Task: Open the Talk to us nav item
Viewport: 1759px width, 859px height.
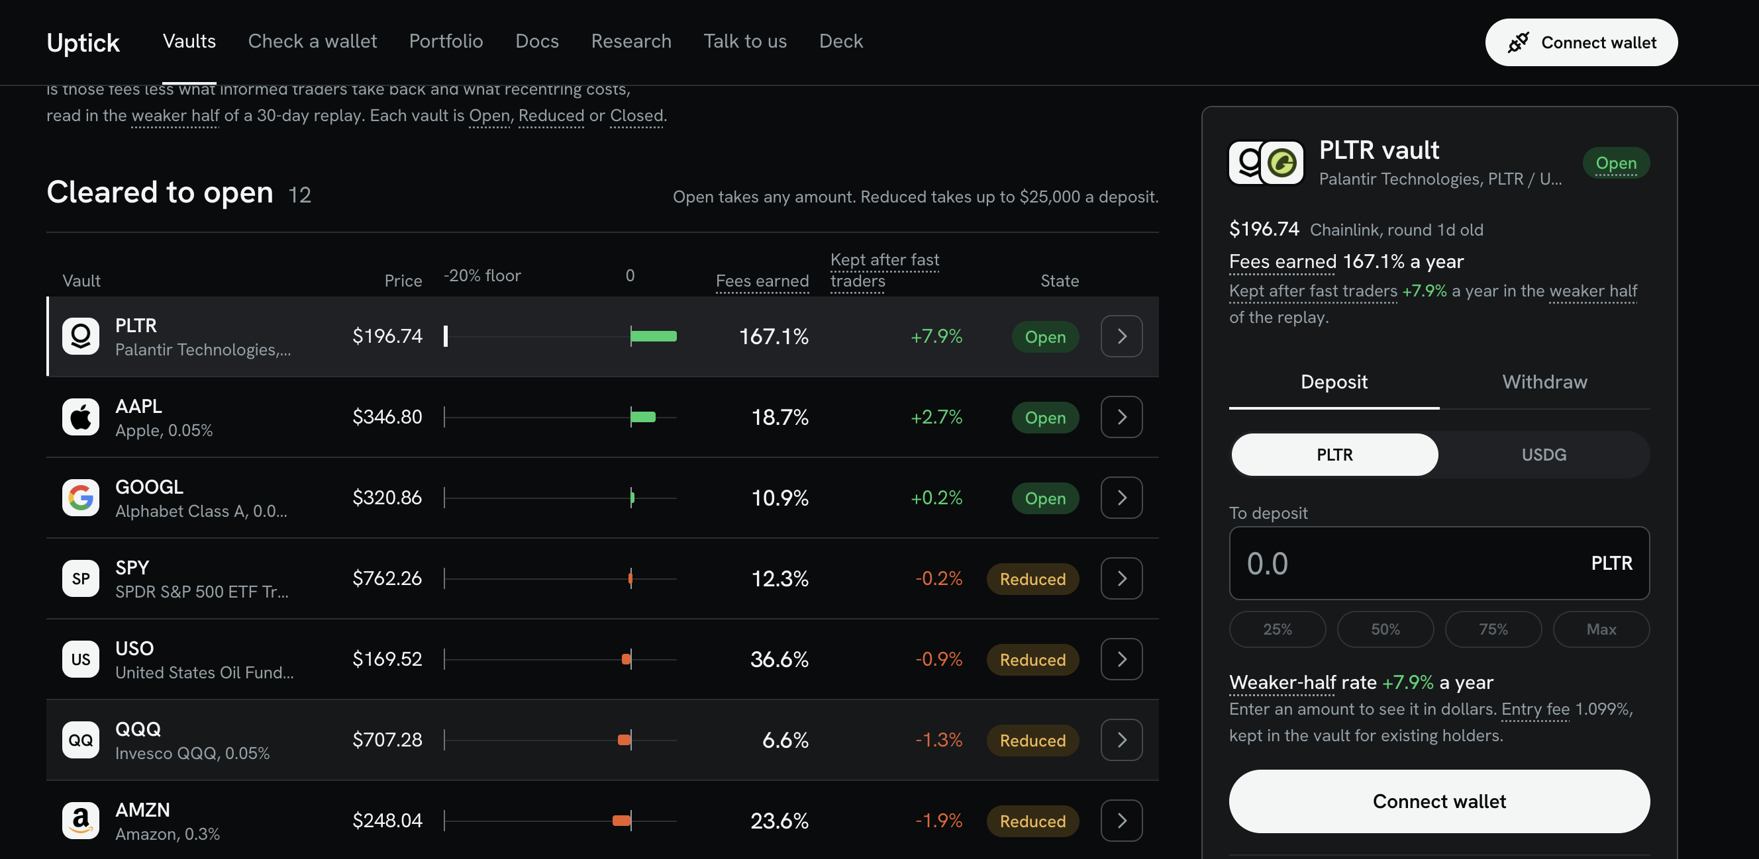Action: [x=745, y=41]
